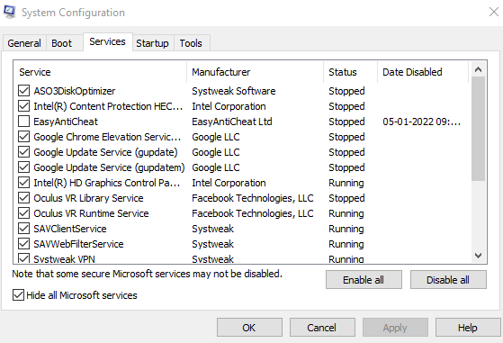Screen dimensions: 503x343
Task: Click the scroll down arrow in services list
Action: [479, 256]
